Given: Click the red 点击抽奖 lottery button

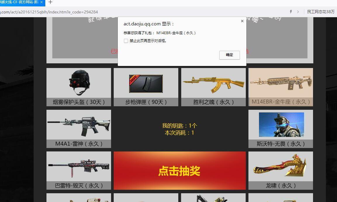Looking at the screenshot, I should point(180,171).
